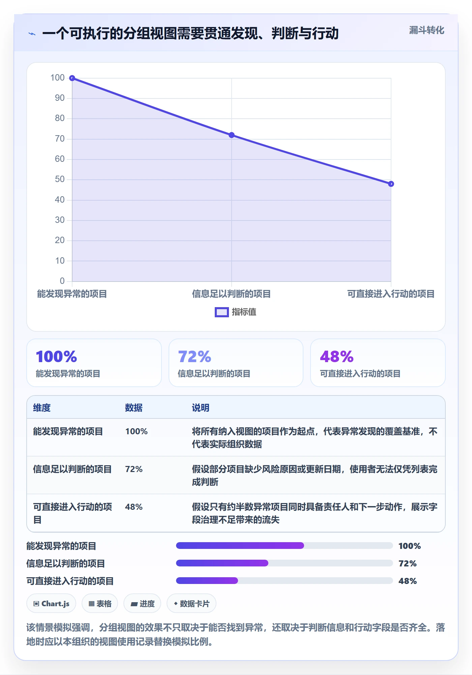The height and width of the screenshot is (675, 472).
Task: Select the 72% data card
Action: pyautogui.click(x=236, y=363)
